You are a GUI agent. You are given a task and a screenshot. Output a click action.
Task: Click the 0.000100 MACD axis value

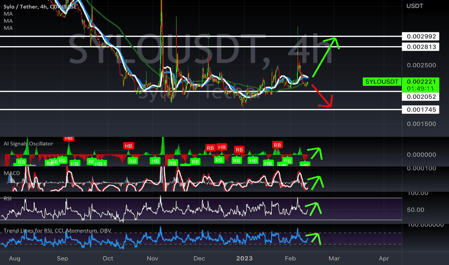pyautogui.click(x=421, y=168)
